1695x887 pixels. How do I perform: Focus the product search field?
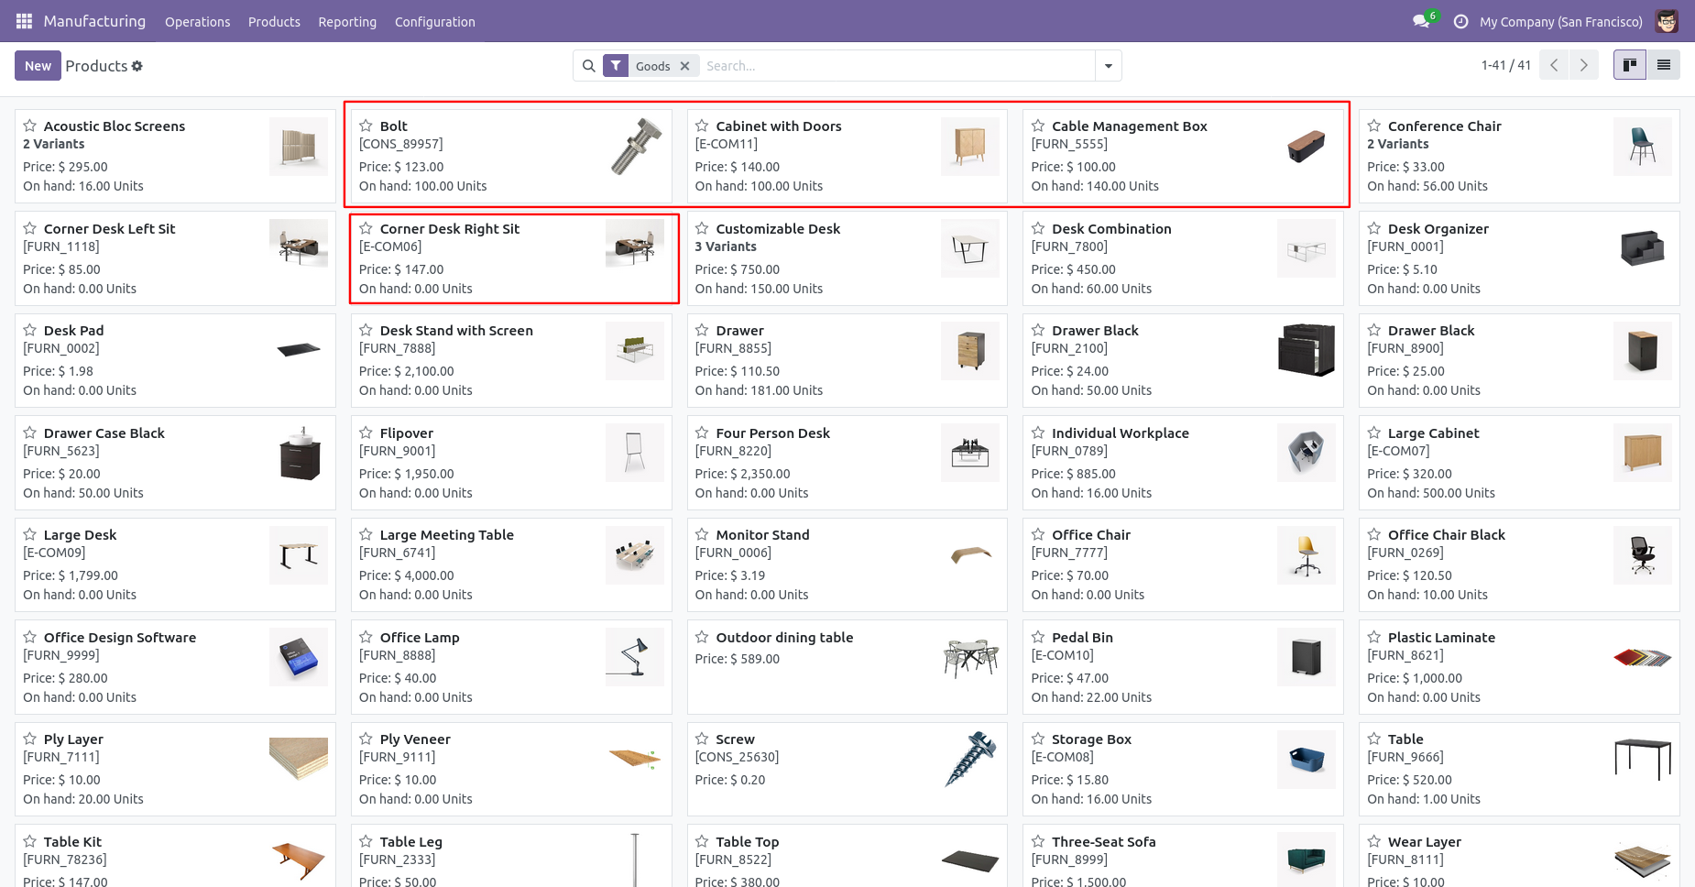coord(896,66)
